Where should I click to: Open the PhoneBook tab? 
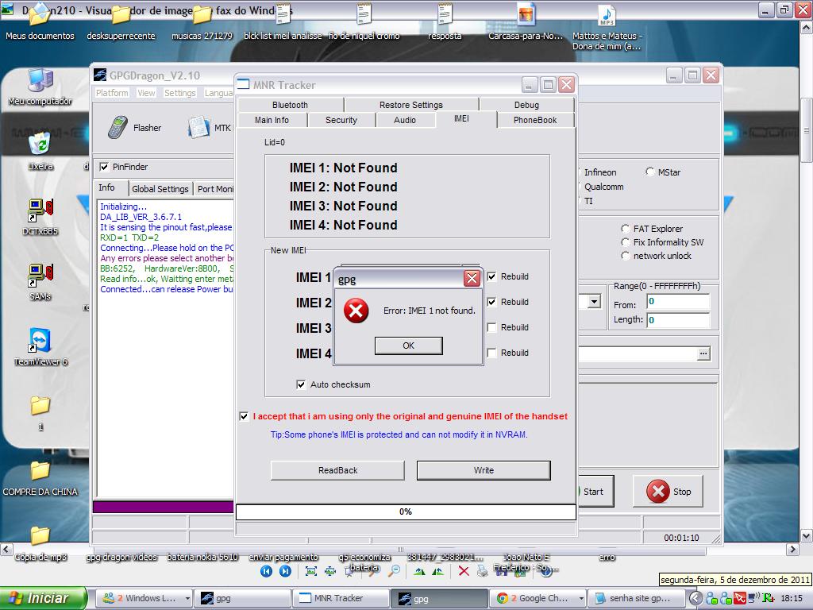click(535, 120)
